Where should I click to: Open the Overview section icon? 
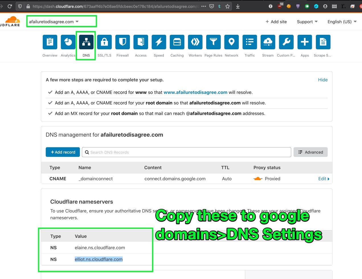tap(50, 42)
